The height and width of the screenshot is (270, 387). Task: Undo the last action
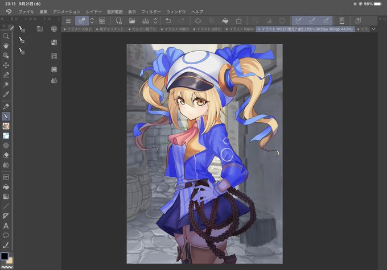pos(168,20)
